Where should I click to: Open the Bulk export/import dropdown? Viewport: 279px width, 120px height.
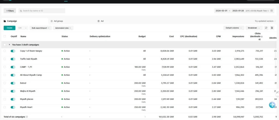tap(41, 28)
